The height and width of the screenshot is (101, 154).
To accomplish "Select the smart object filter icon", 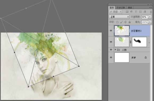I will (145, 12).
